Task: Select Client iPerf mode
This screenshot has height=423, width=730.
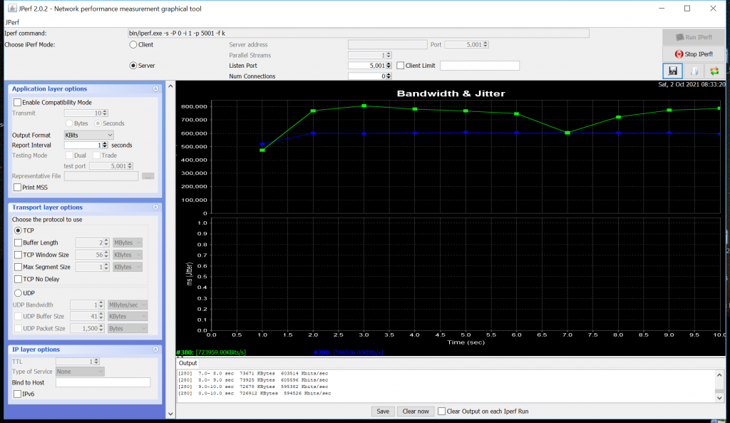Action: coord(133,45)
